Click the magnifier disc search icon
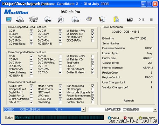This screenshot has width=159, height=125. click(61, 19)
